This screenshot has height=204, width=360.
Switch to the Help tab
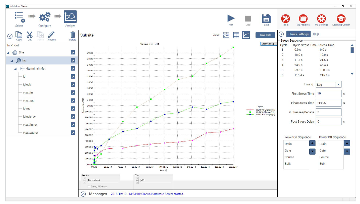(316, 34)
